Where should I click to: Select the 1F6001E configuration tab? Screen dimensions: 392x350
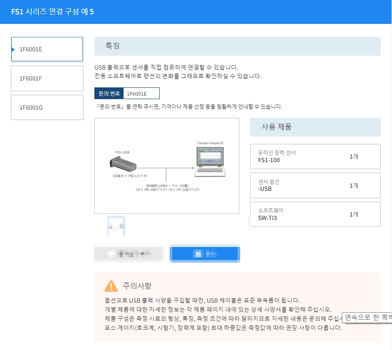(47, 49)
